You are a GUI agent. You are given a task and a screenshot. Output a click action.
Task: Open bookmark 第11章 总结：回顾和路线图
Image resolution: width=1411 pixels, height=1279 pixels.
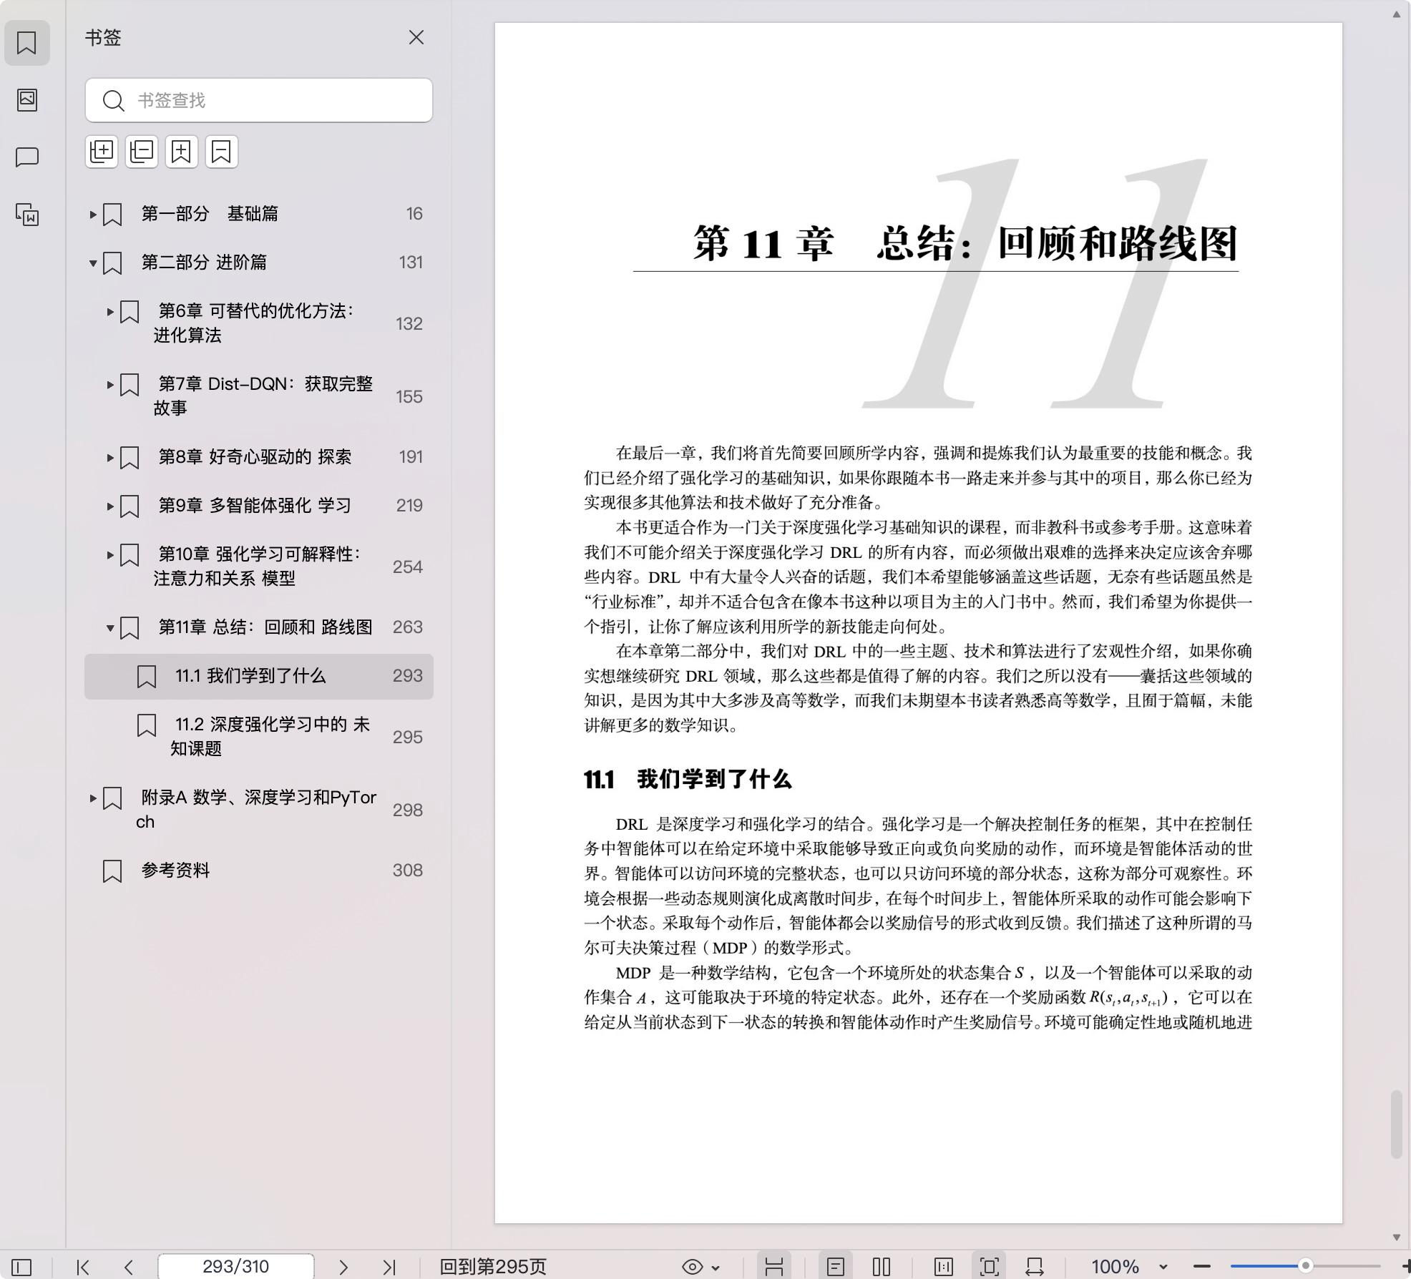pyautogui.click(x=258, y=627)
